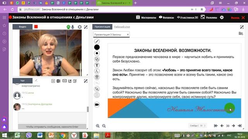This screenshot has width=248, height=139.
Task: Click the slide number field showing 30
Action: 227,126
